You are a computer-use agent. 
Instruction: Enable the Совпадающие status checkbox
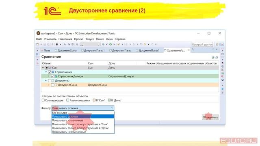tap(43, 100)
